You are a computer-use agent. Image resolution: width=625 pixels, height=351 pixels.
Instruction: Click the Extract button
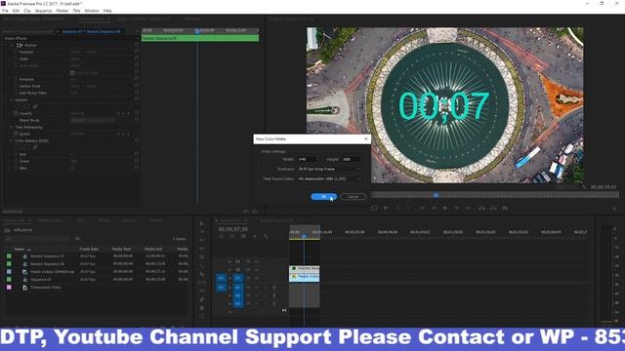tap(493, 208)
